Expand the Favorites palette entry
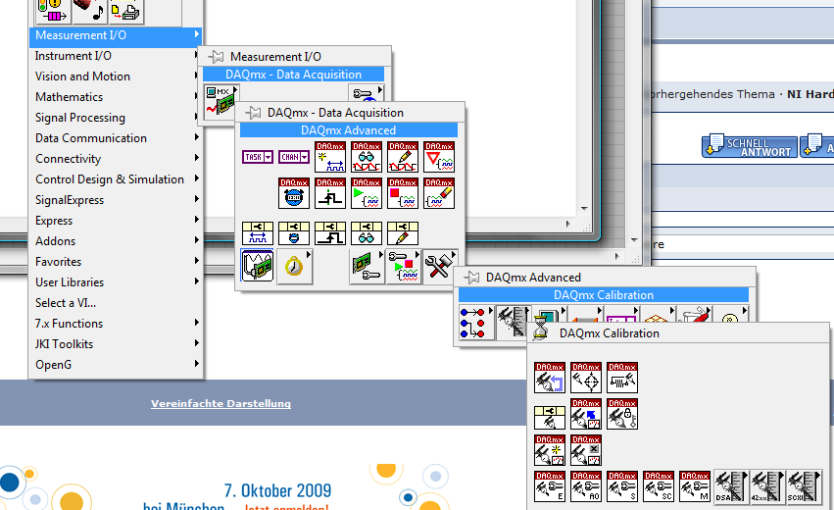 (x=116, y=262)
